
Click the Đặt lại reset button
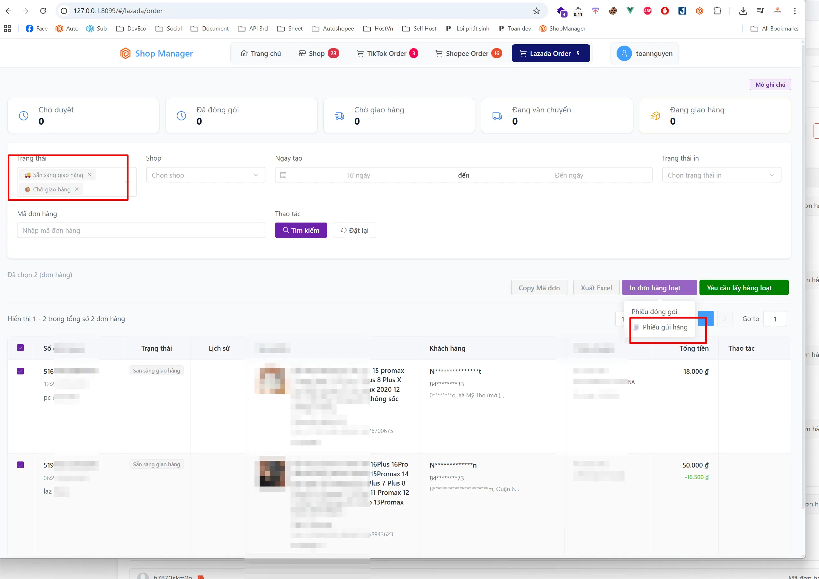[354, 230]
